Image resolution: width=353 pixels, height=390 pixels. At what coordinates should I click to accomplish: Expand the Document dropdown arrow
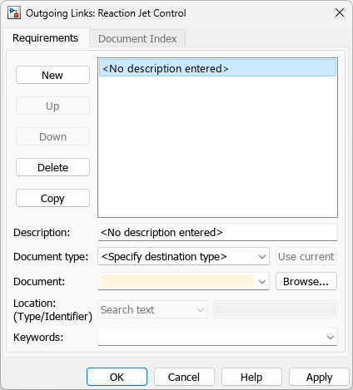(262, 282)
